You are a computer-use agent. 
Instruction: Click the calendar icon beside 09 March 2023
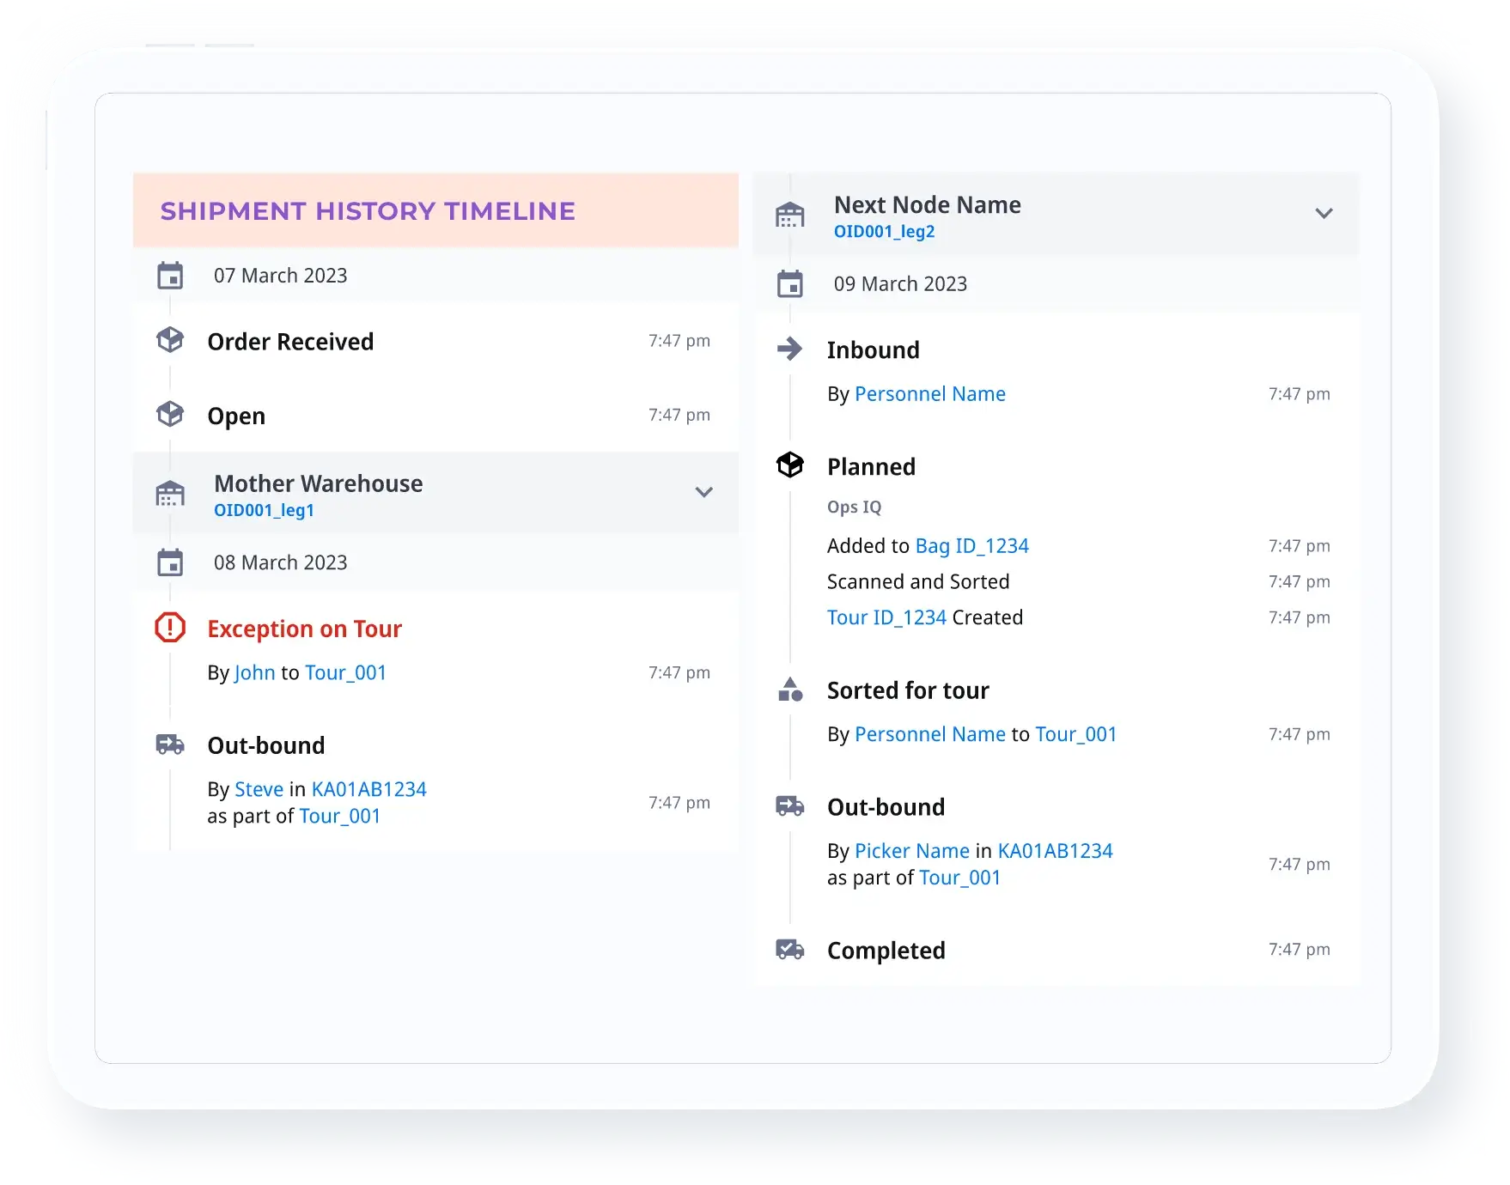click(x=789, y=284)
